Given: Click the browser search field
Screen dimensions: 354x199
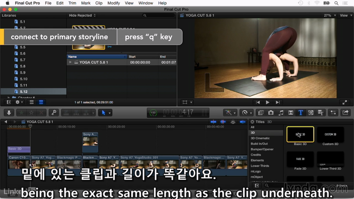Looking at the screenshot, I should [158, 15].
